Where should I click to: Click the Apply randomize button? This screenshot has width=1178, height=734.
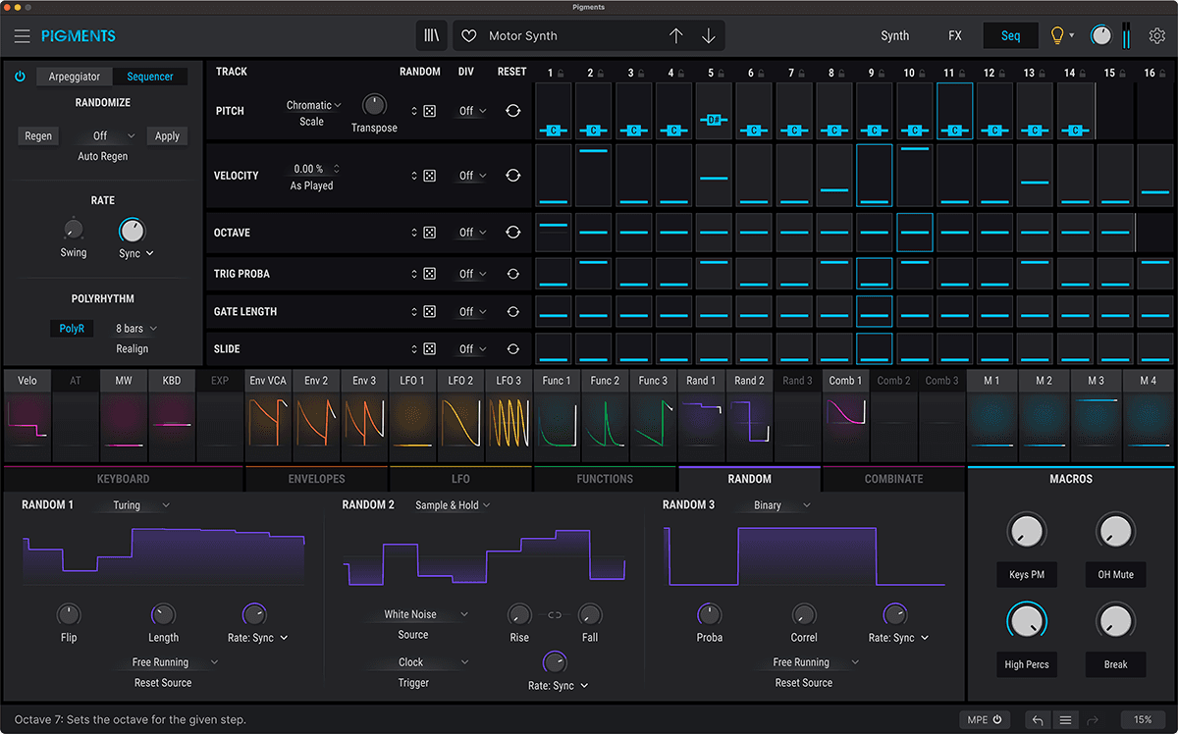click(x=167, y=136)
